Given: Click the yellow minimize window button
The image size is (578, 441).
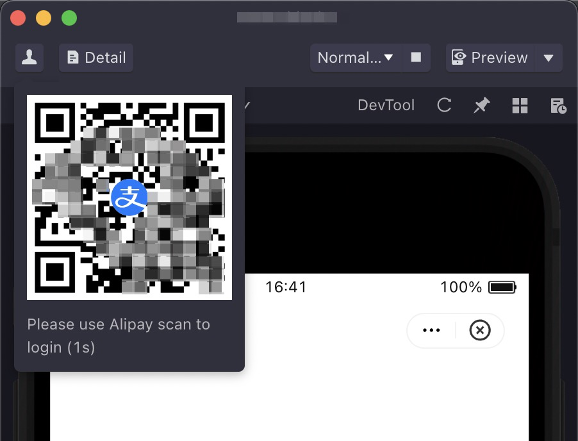Looking at the screenshot, I should (x=44, y=18).
